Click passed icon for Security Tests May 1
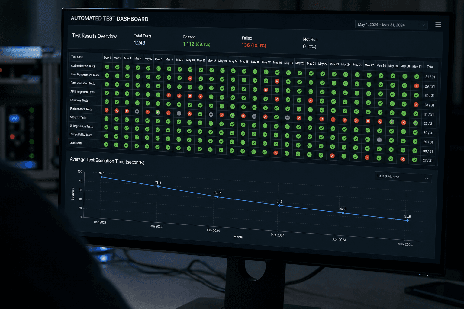This screenshot has height=309, width=464. (106, 119)
